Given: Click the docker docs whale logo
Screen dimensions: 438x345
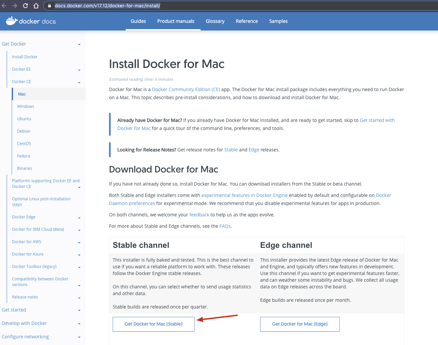Looking at the screenshot, I should [x=31, y=21].
